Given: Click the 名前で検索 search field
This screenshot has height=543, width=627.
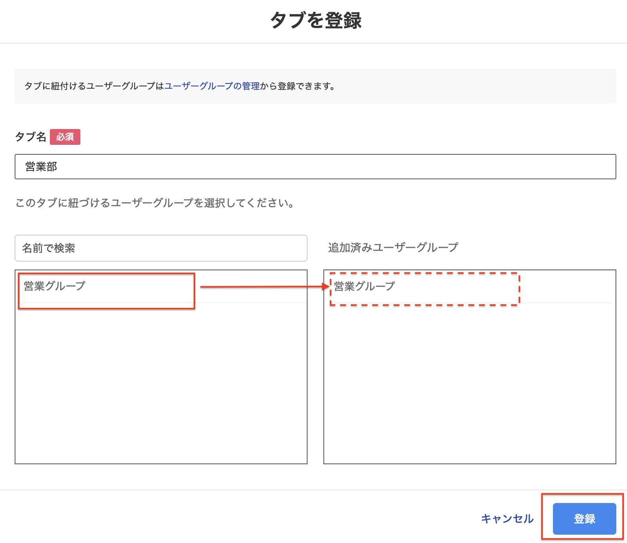Looking at the screenshot, I should pyautogui.click(x=161, y=248).
